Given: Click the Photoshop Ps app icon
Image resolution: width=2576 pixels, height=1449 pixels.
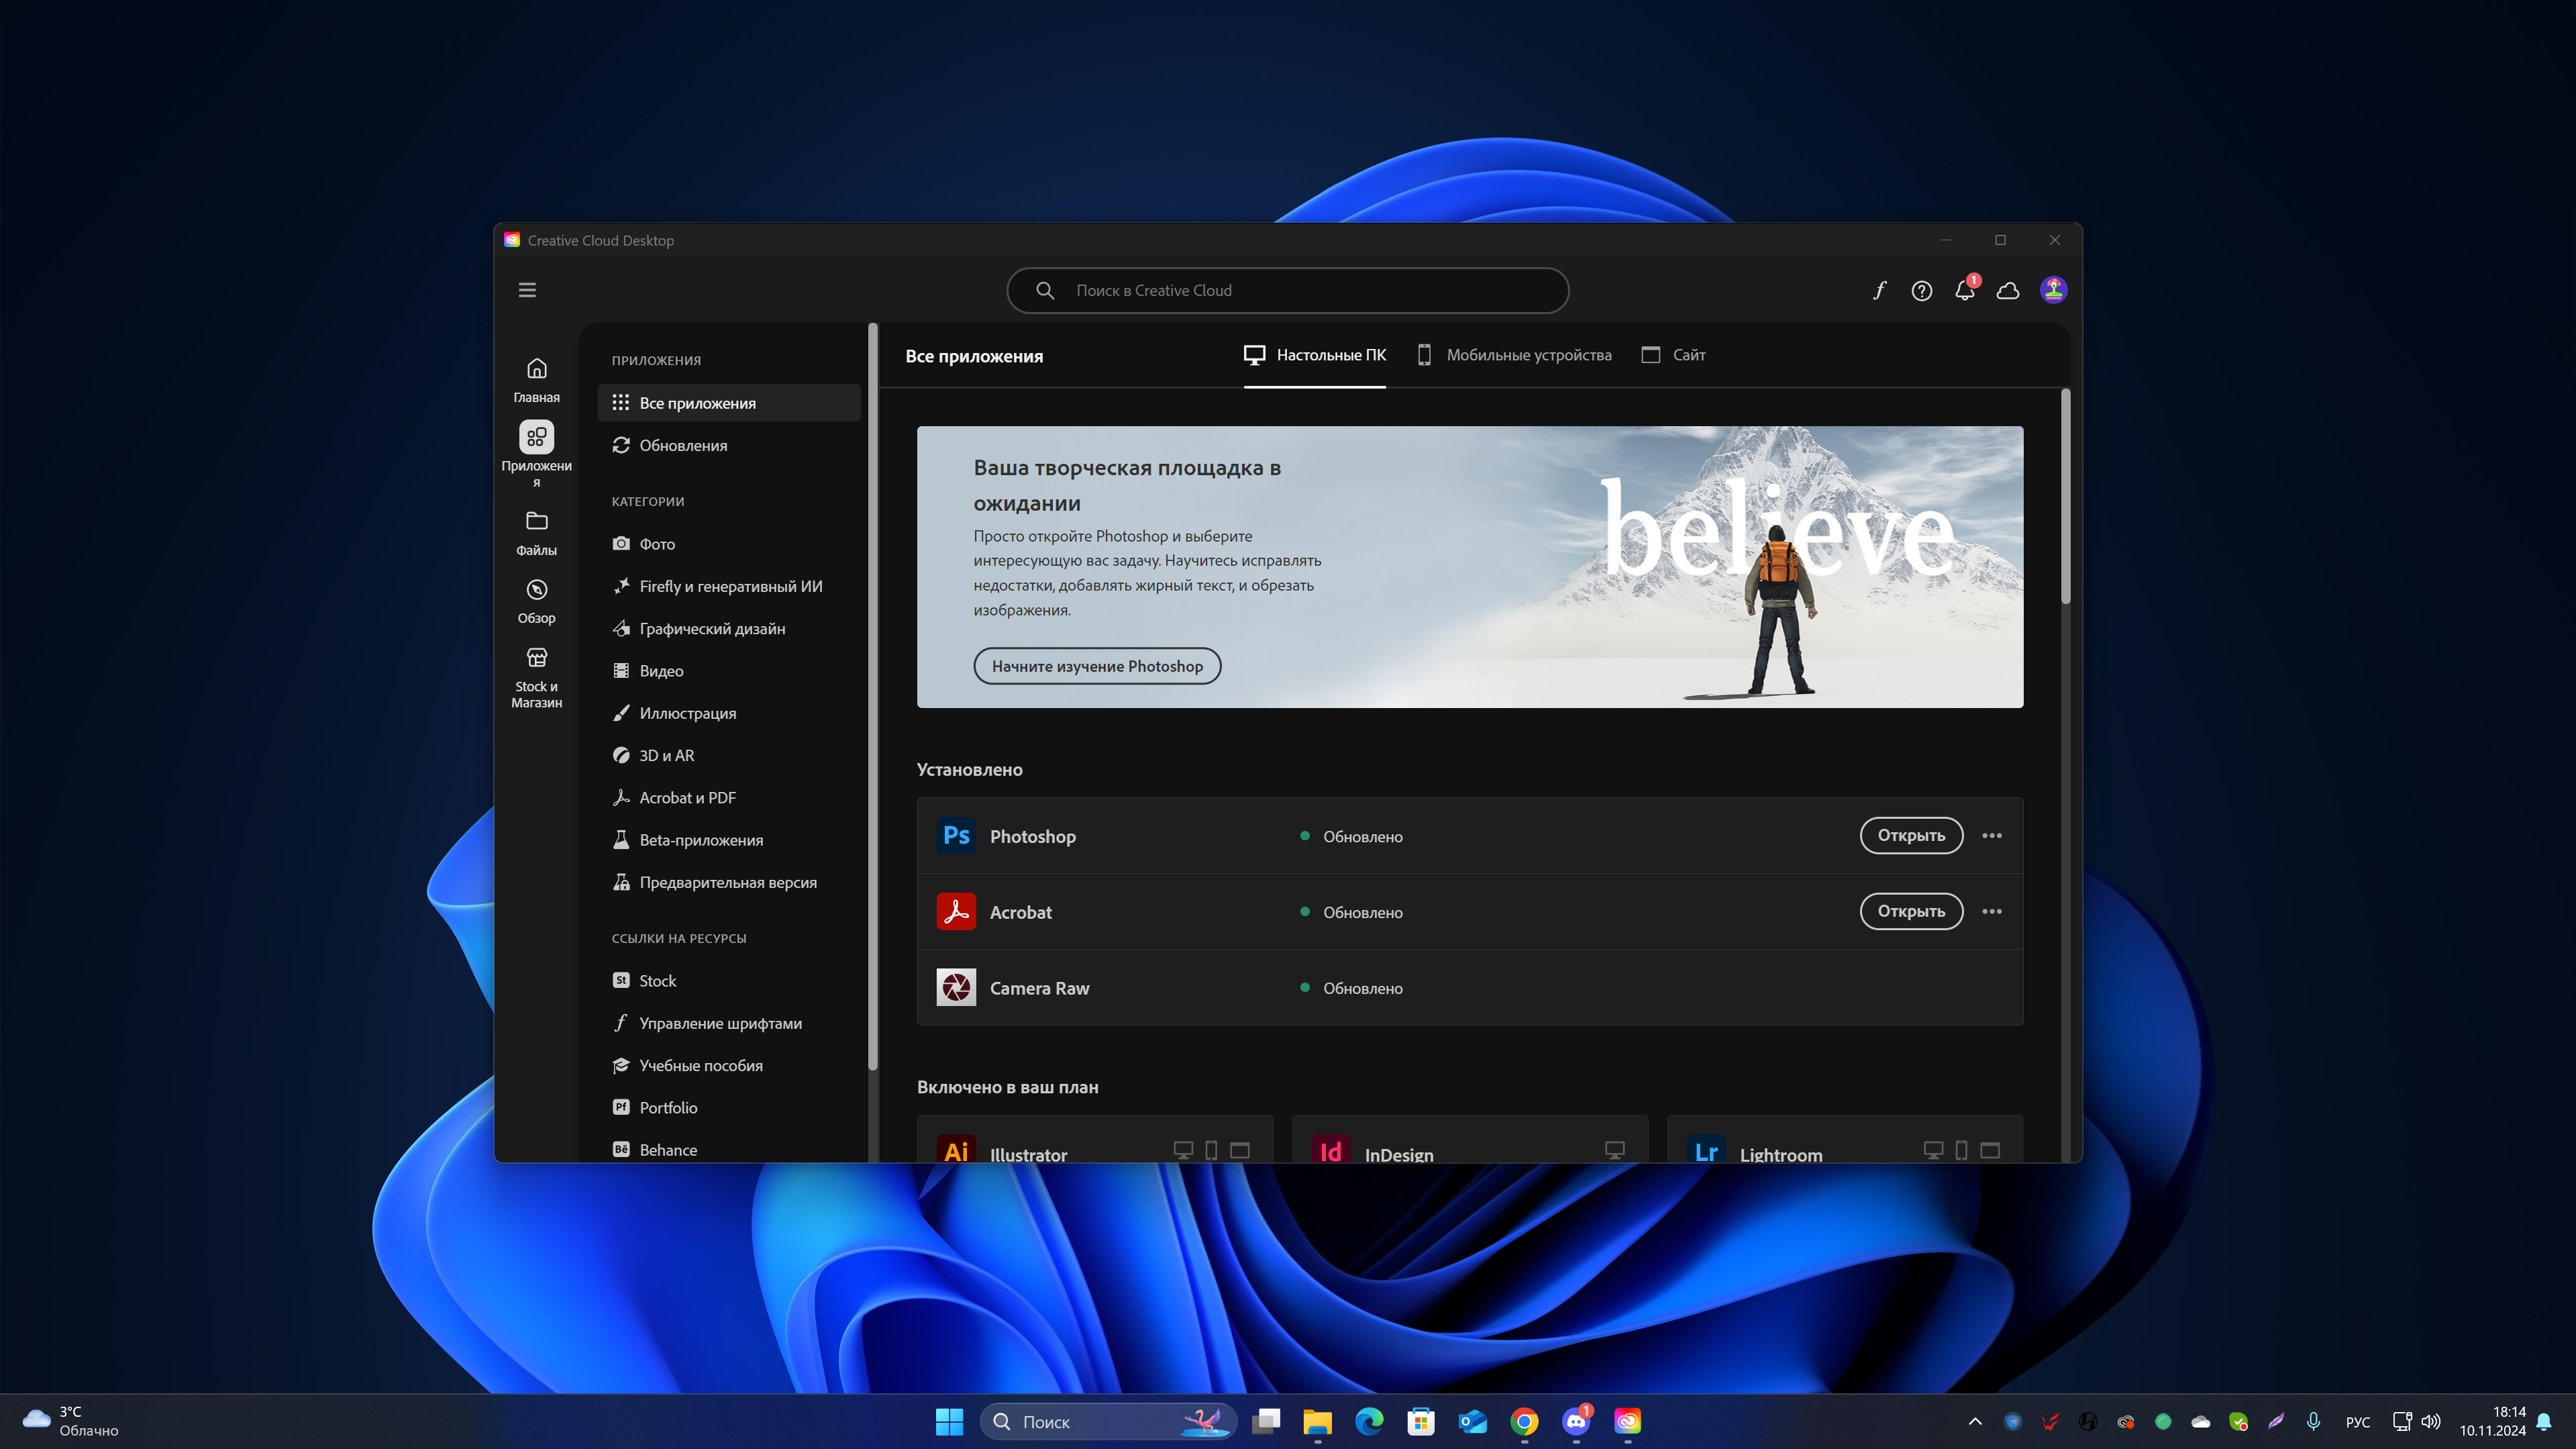Looking at the screenshot, I should coord(956,836).
